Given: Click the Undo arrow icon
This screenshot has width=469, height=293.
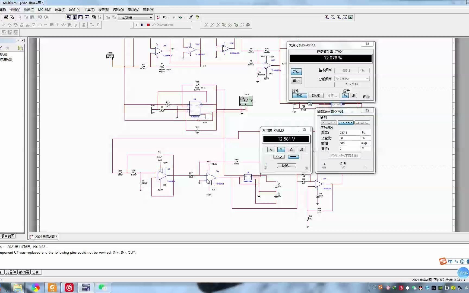Looking at the screenshot, I should (40, 17).
